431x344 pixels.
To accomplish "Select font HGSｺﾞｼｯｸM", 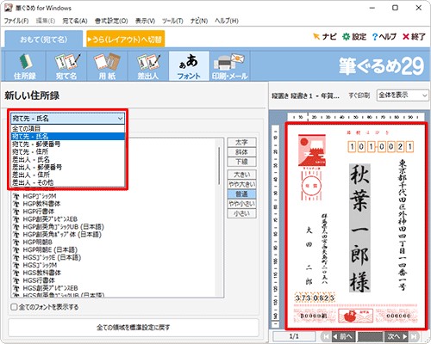I will click(x=40, y=265).
